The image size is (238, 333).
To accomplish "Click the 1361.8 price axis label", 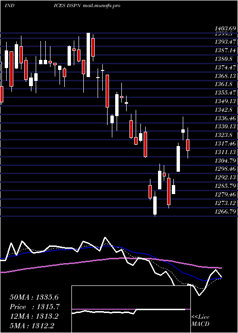I will point(223,84).
